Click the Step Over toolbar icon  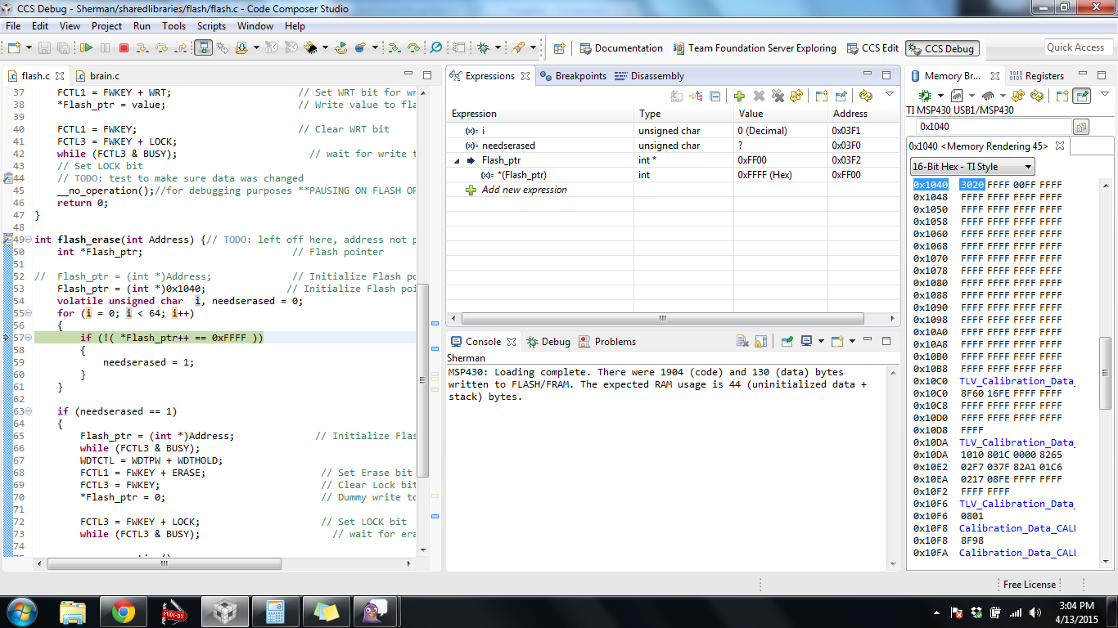click(161, 47)
